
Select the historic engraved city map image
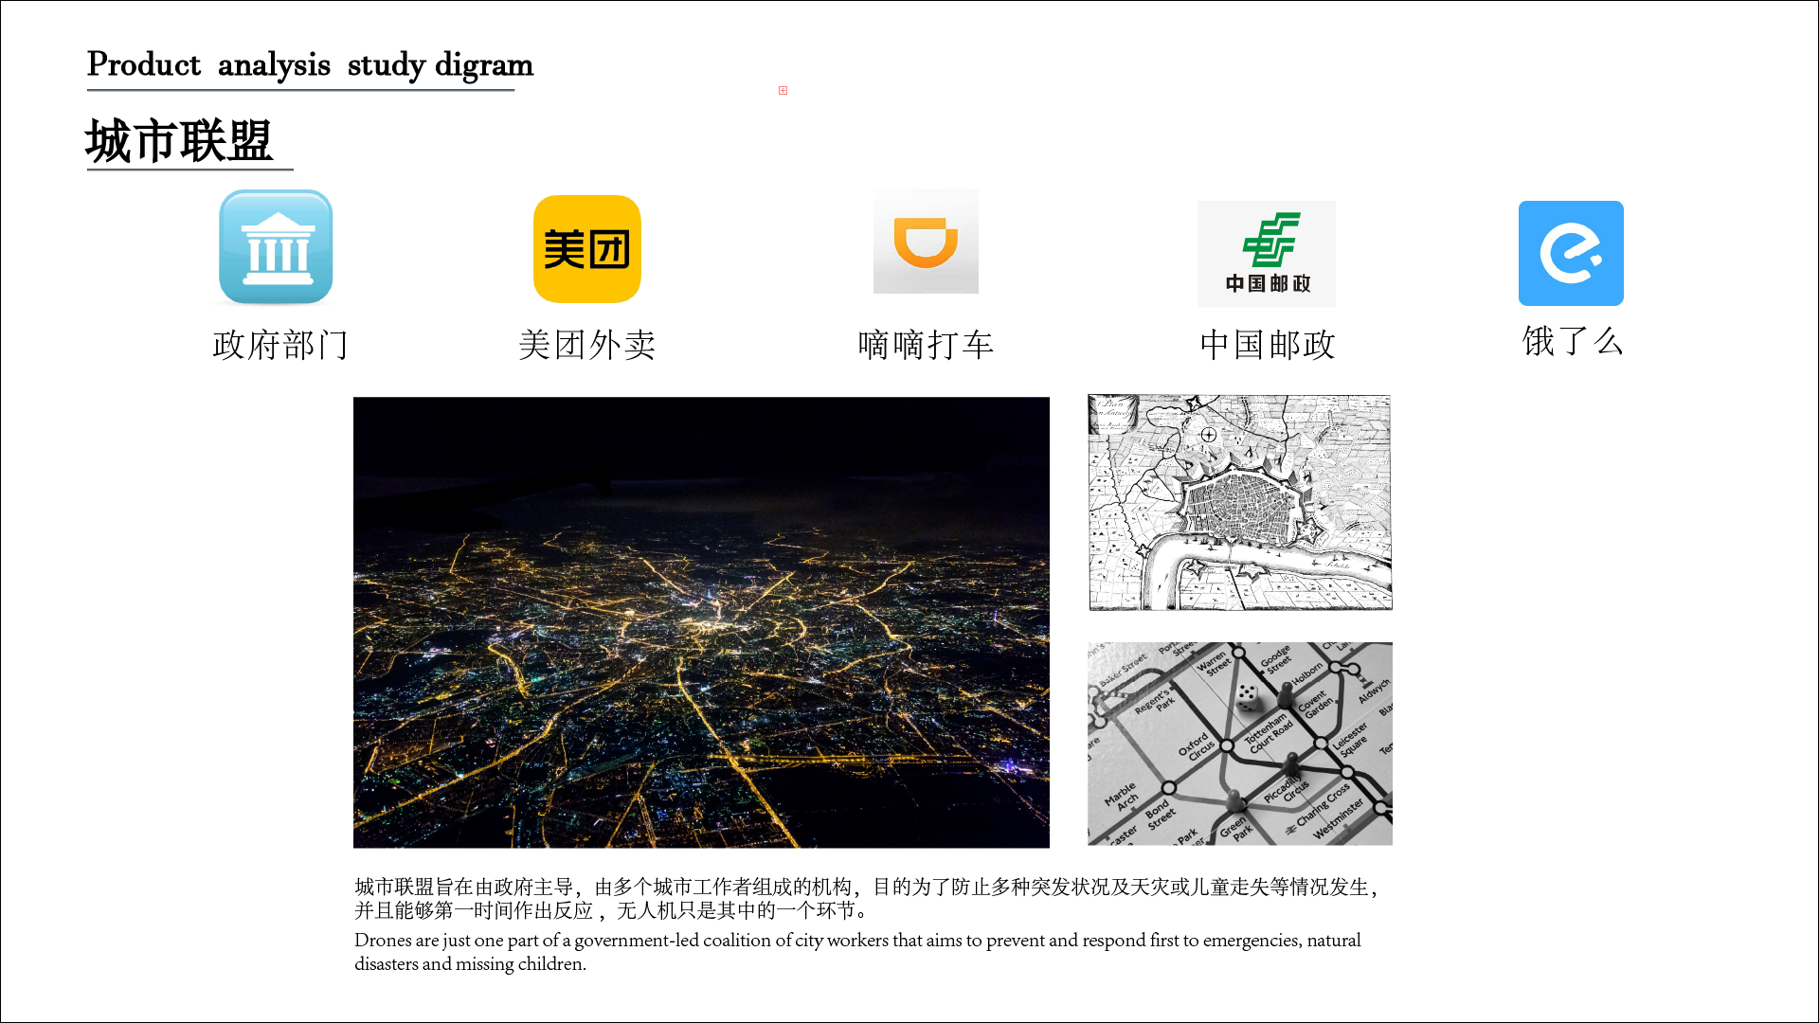[x=1239, y=503]
